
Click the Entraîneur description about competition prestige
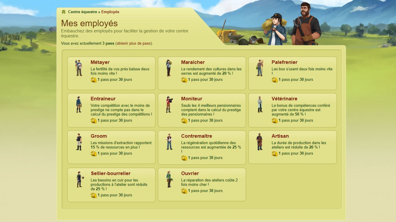(121, 110)
